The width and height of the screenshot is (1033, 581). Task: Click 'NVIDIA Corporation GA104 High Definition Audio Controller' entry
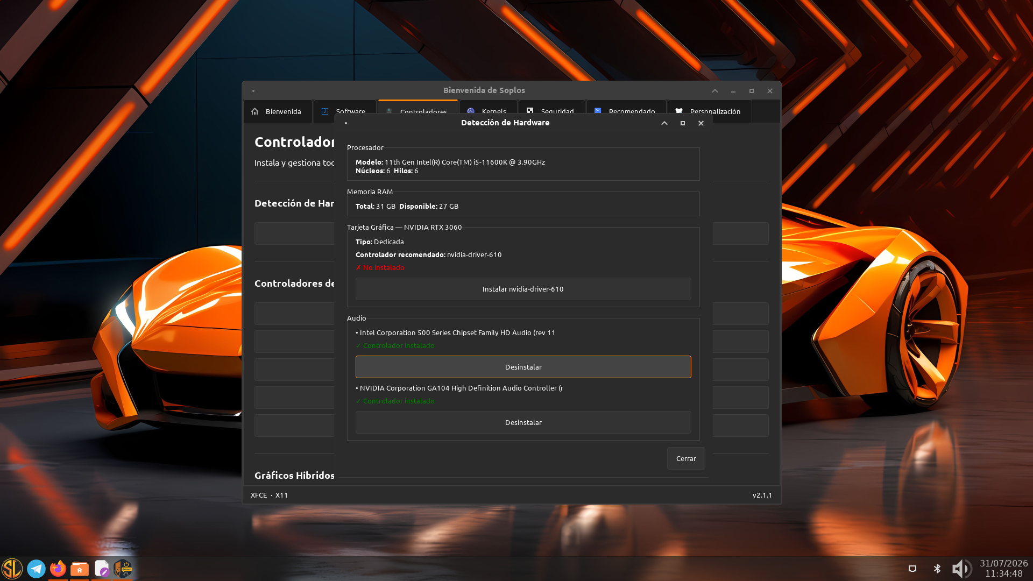(x=459, y=388)
